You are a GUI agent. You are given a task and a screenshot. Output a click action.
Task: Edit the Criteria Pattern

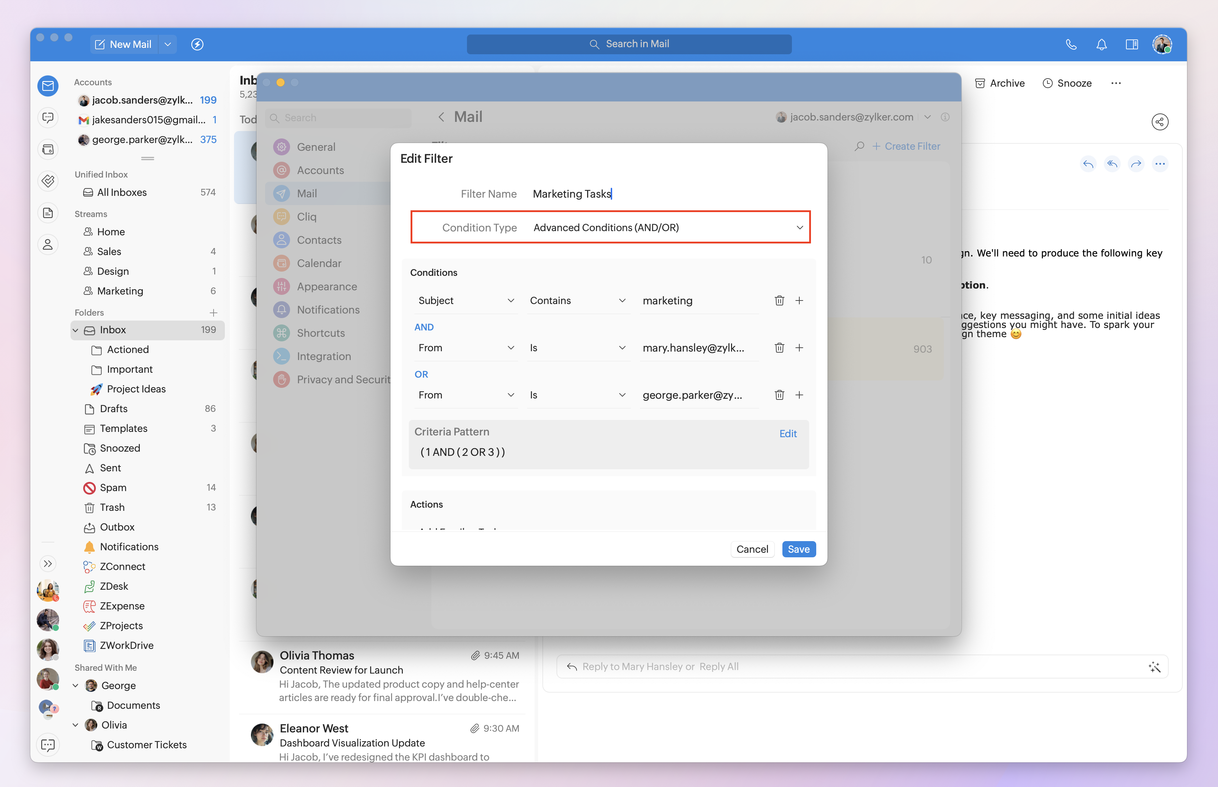point(788,433)
